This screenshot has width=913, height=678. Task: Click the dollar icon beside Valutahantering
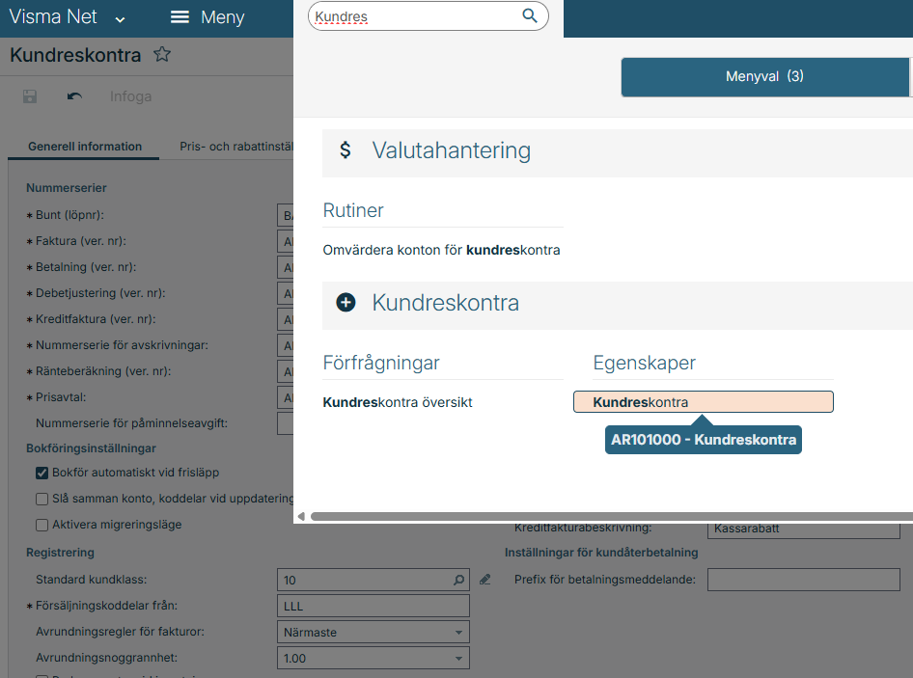(x=346, y=150)
